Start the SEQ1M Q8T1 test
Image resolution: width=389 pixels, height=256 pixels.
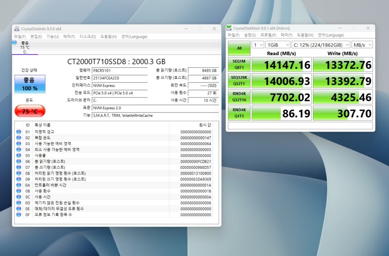pos(239,64)
